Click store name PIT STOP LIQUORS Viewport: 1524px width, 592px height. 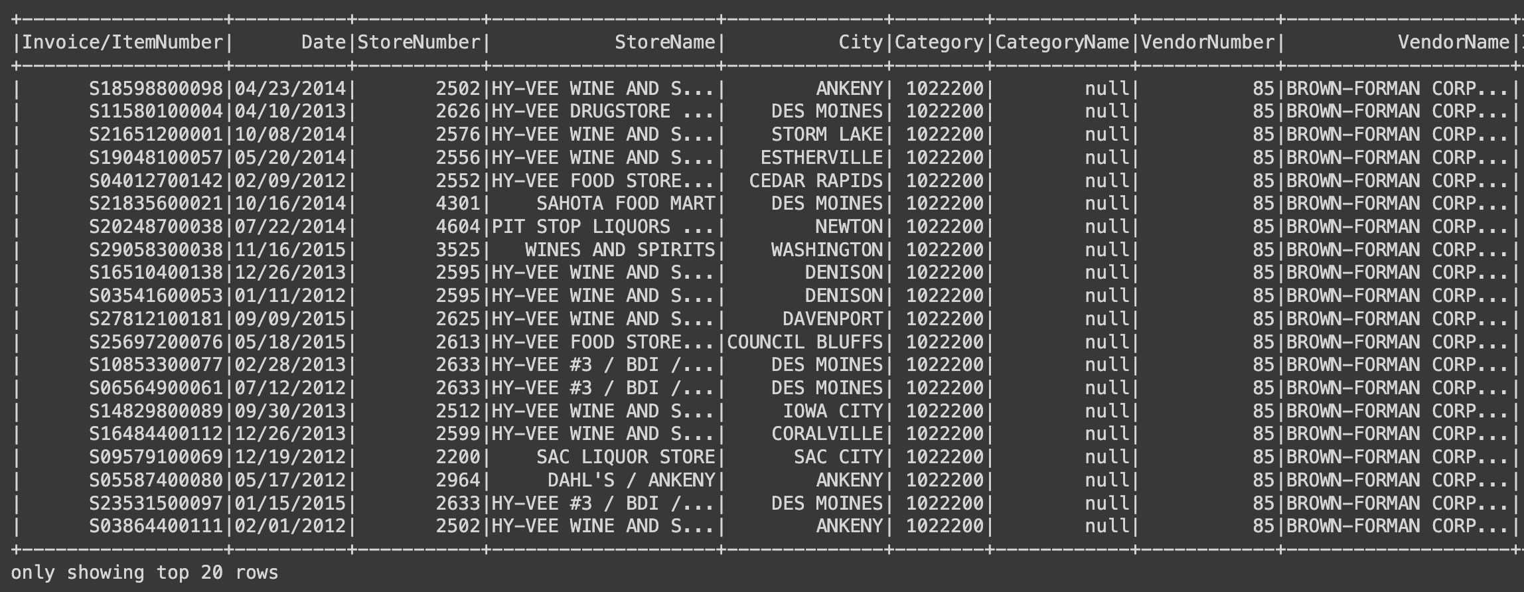click(603, 227)
